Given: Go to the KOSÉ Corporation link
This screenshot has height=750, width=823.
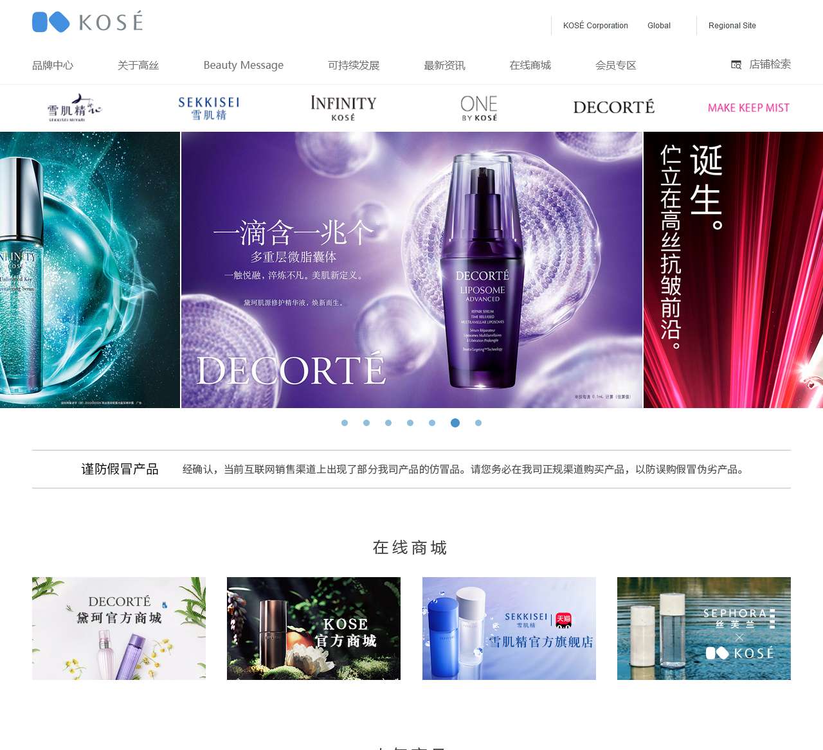Looking at the screenshot, I should pyautogui.click(x=595, y=26).
